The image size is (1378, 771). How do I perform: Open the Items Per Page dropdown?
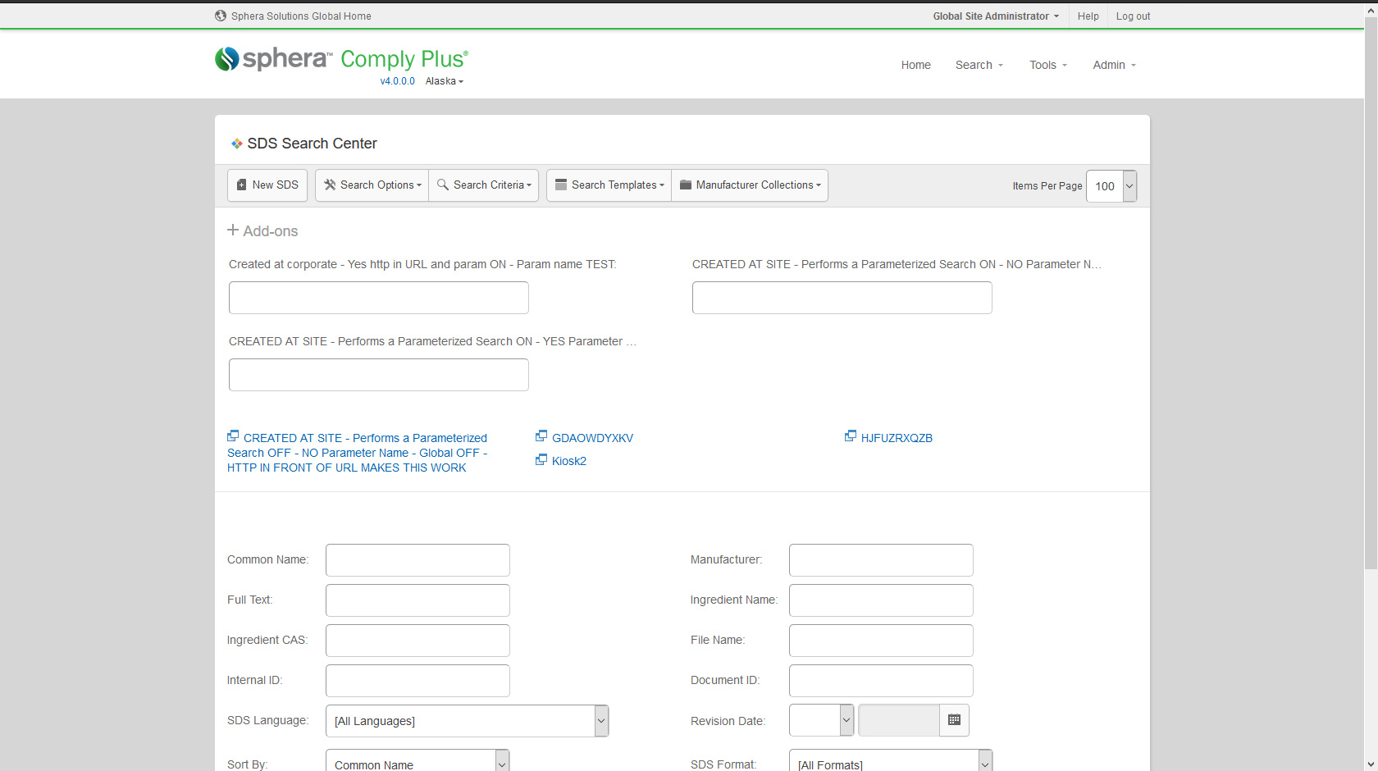(x=1111, y=186)
